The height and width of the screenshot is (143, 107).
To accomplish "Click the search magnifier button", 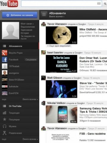I will pos(105,4).
